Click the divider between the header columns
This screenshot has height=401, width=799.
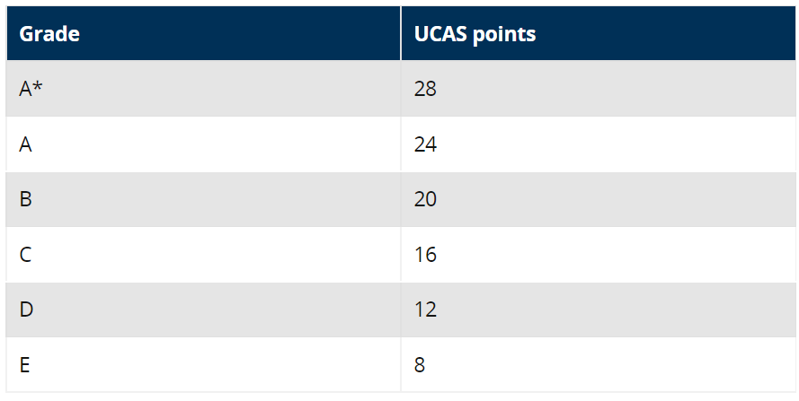point(401,34)
